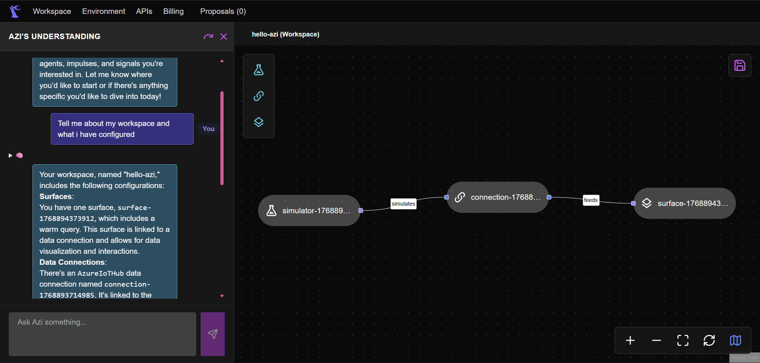
Task: Click the link icon in the connection node
Action: pos(460,197)
